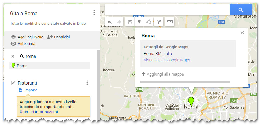Image resolution: width=260 pixels, height=127 pixels.
Task: Uncheck the Ristoranti layer checkbox
Action: coord(13,83)
